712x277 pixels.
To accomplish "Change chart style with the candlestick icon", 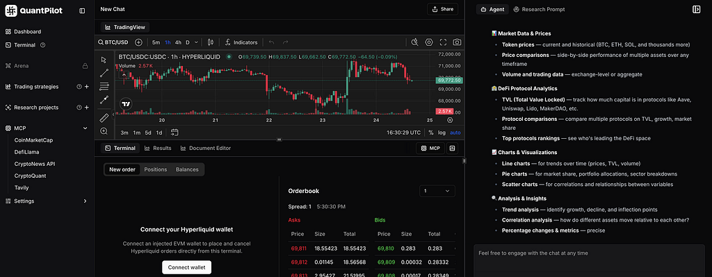I will [x=210, y=42].
